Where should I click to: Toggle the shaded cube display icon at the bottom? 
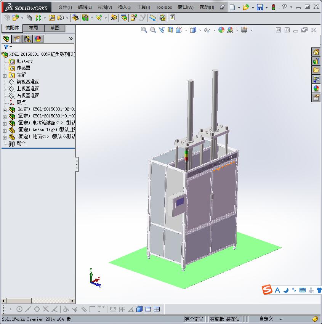pos(139,309)
